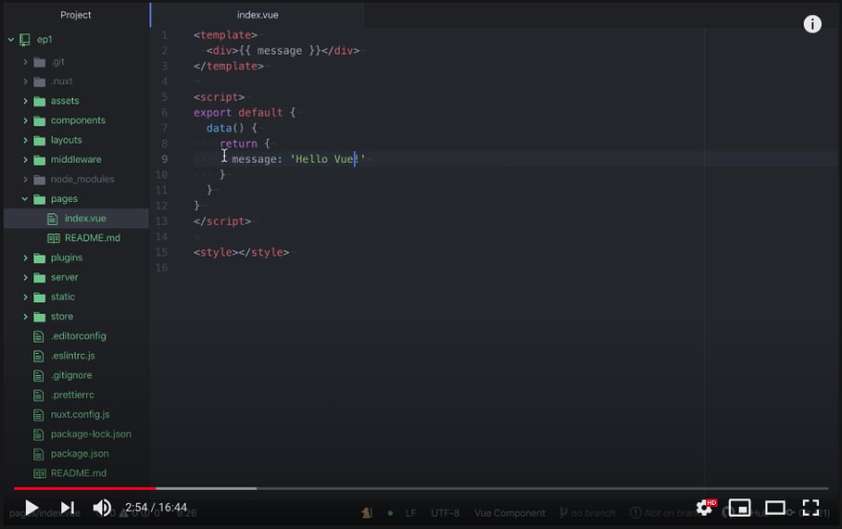Expand the .nuxt folder
The width and height of the screenshot is (842, 529).
[x=25, y=81]
